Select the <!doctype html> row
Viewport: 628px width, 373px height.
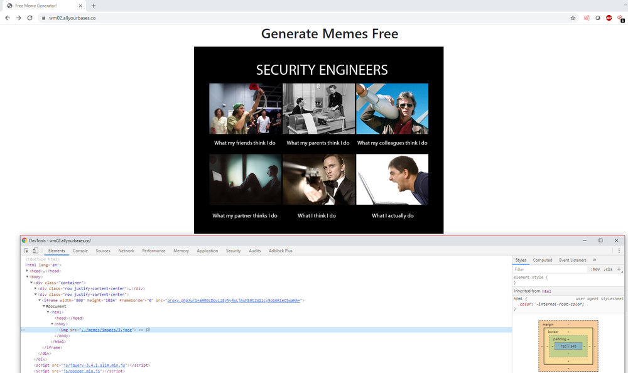[266, 259]
